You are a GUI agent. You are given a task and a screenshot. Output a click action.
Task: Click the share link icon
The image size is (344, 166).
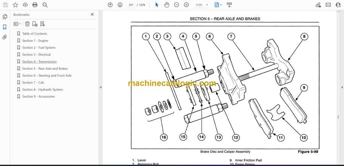tap(318, 5)
